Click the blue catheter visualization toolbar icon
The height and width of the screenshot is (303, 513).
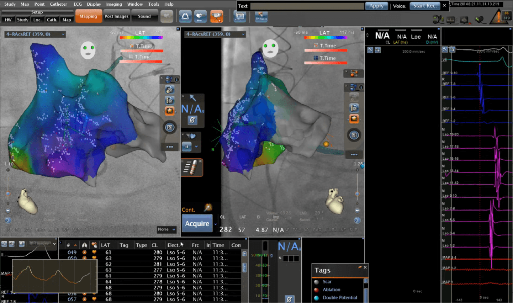(x=185, y=16)
